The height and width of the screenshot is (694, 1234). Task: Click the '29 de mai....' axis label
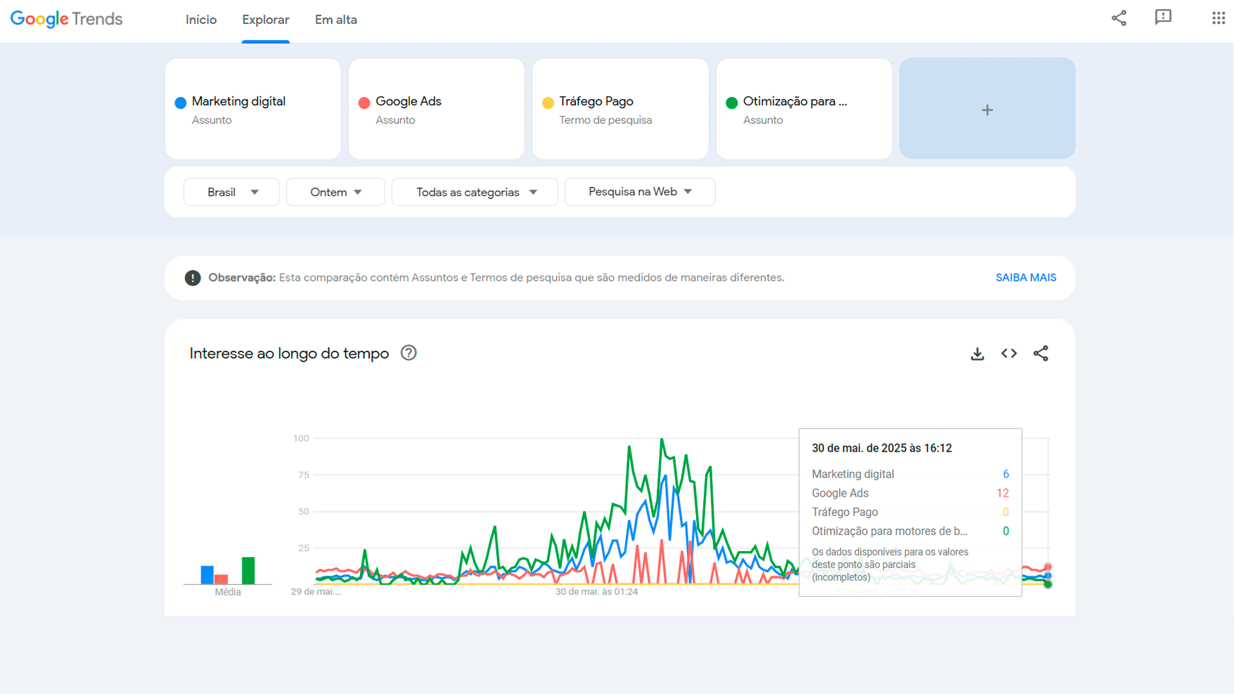pyautogui.click(x=316, y=592)
